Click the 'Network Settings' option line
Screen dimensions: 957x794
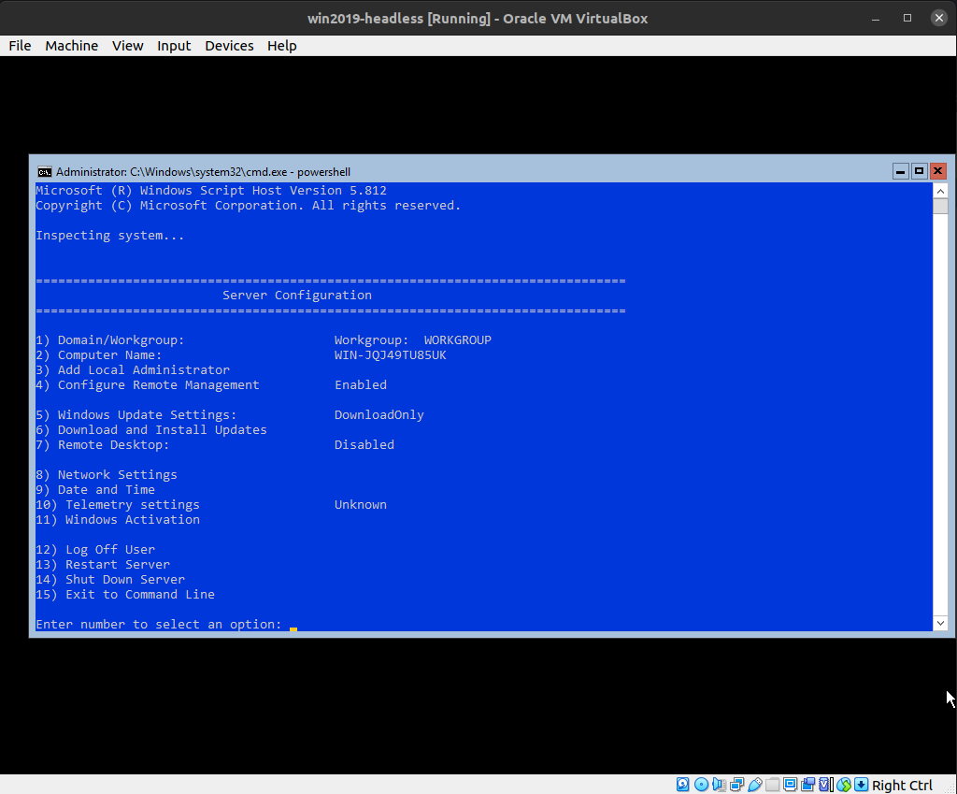pyautogui.click(x=107, y=474)
